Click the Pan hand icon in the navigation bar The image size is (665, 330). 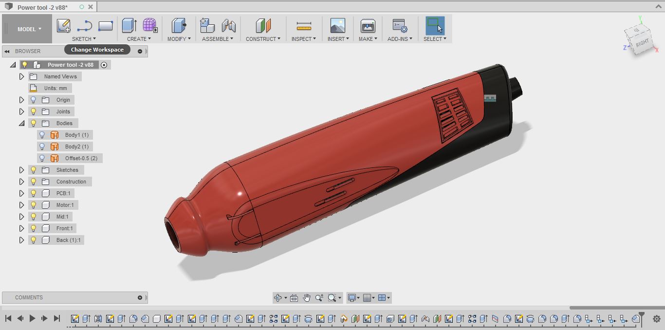pyautogui.click(x=307, y=298)
